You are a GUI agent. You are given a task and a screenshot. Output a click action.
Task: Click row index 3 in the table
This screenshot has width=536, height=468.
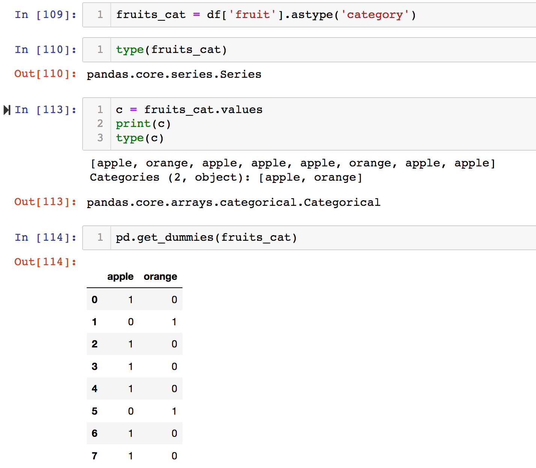95,367
